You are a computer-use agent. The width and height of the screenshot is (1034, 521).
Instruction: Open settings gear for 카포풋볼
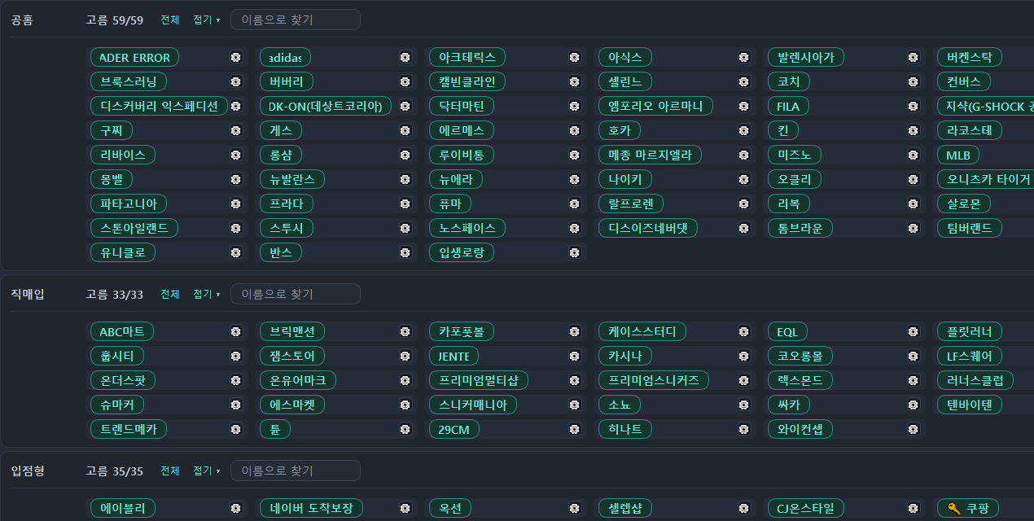click(575, 331)
